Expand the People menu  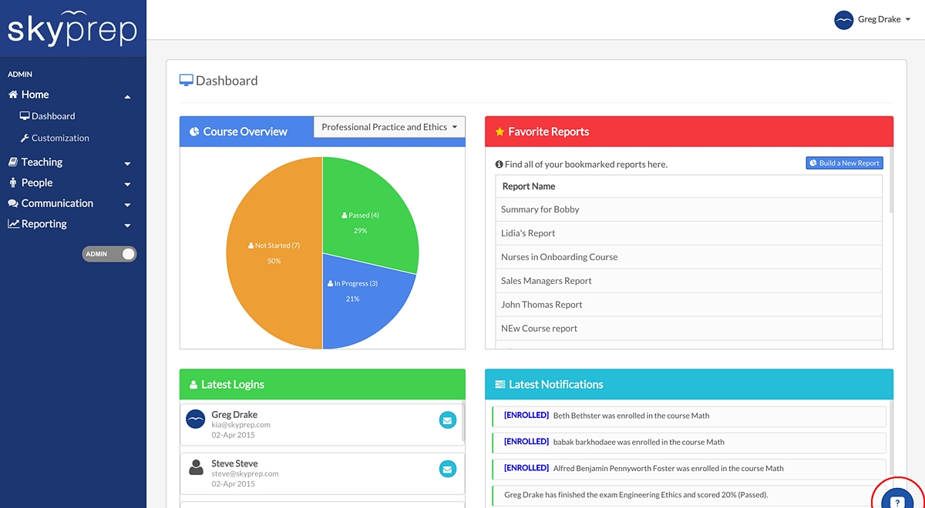tap(69, 183)
